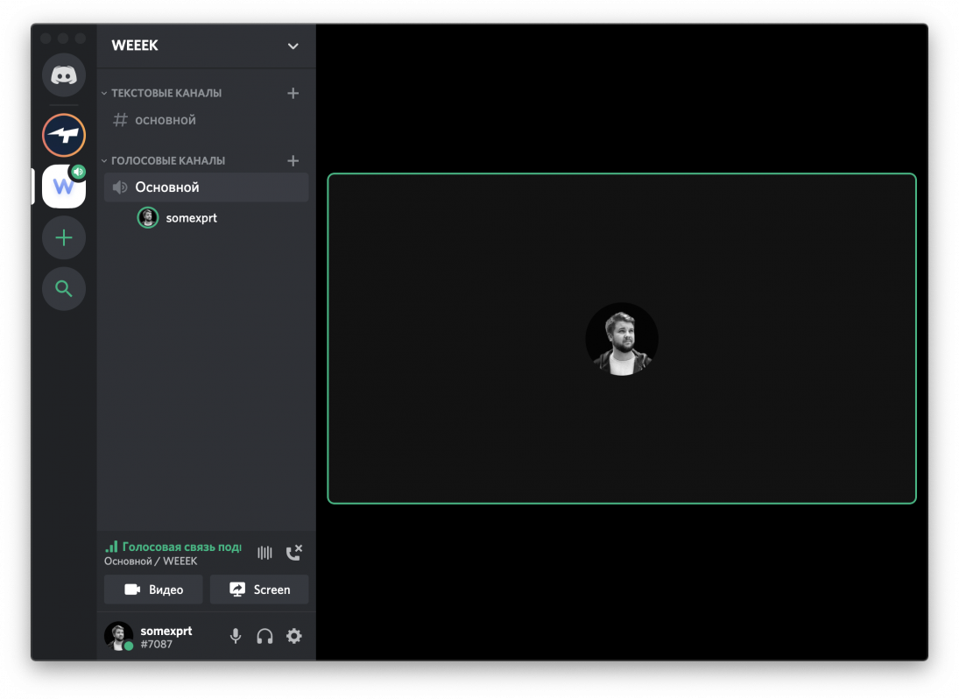
Task: Open Explore servers magnifier icon
Action: 64,289
